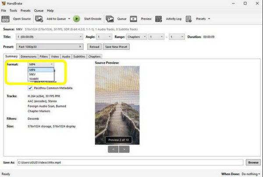
Task: Open the File menu
Action: click(x=4, y=10)
